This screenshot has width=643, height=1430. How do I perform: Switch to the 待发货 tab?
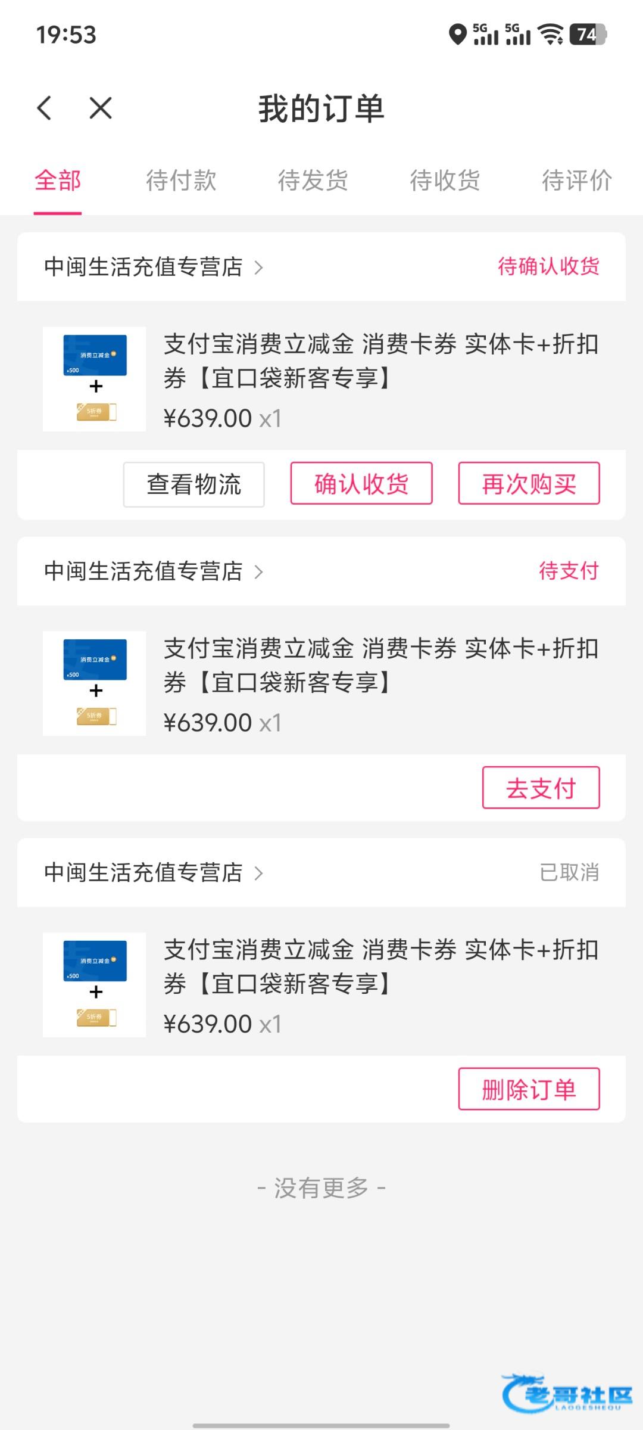313,181
